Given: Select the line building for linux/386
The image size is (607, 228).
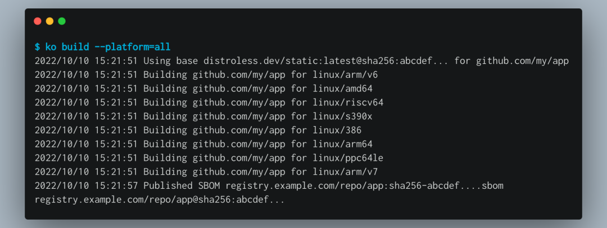Looking at the screenshot, I should [x=197, y=130].
